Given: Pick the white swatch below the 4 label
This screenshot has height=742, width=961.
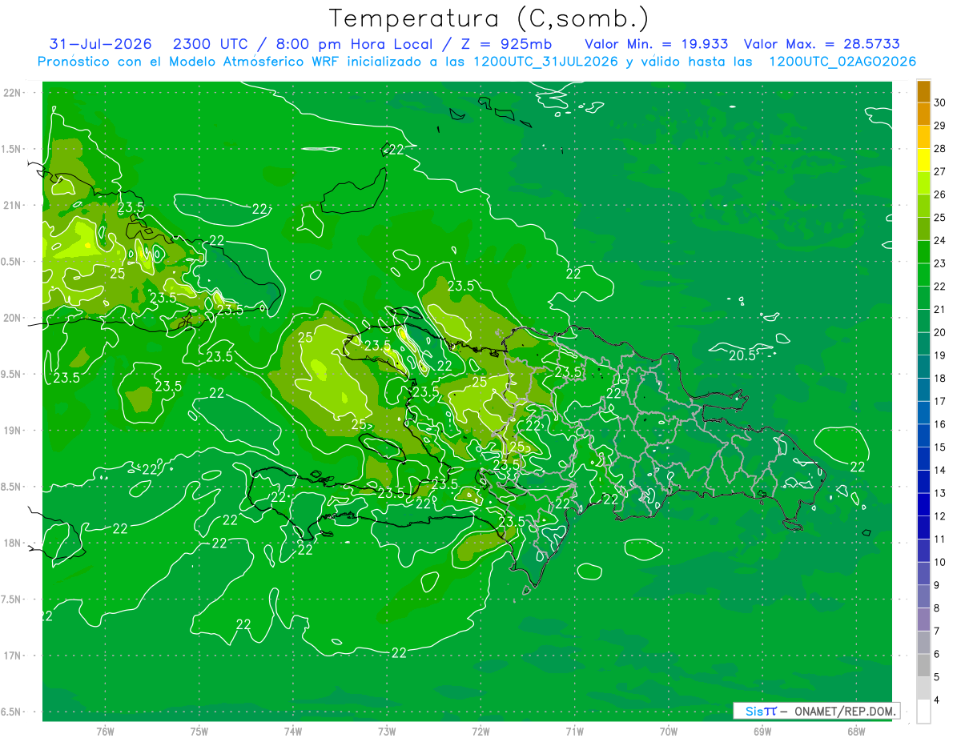Looking at the screenshot, I should (x=923, y=712).
